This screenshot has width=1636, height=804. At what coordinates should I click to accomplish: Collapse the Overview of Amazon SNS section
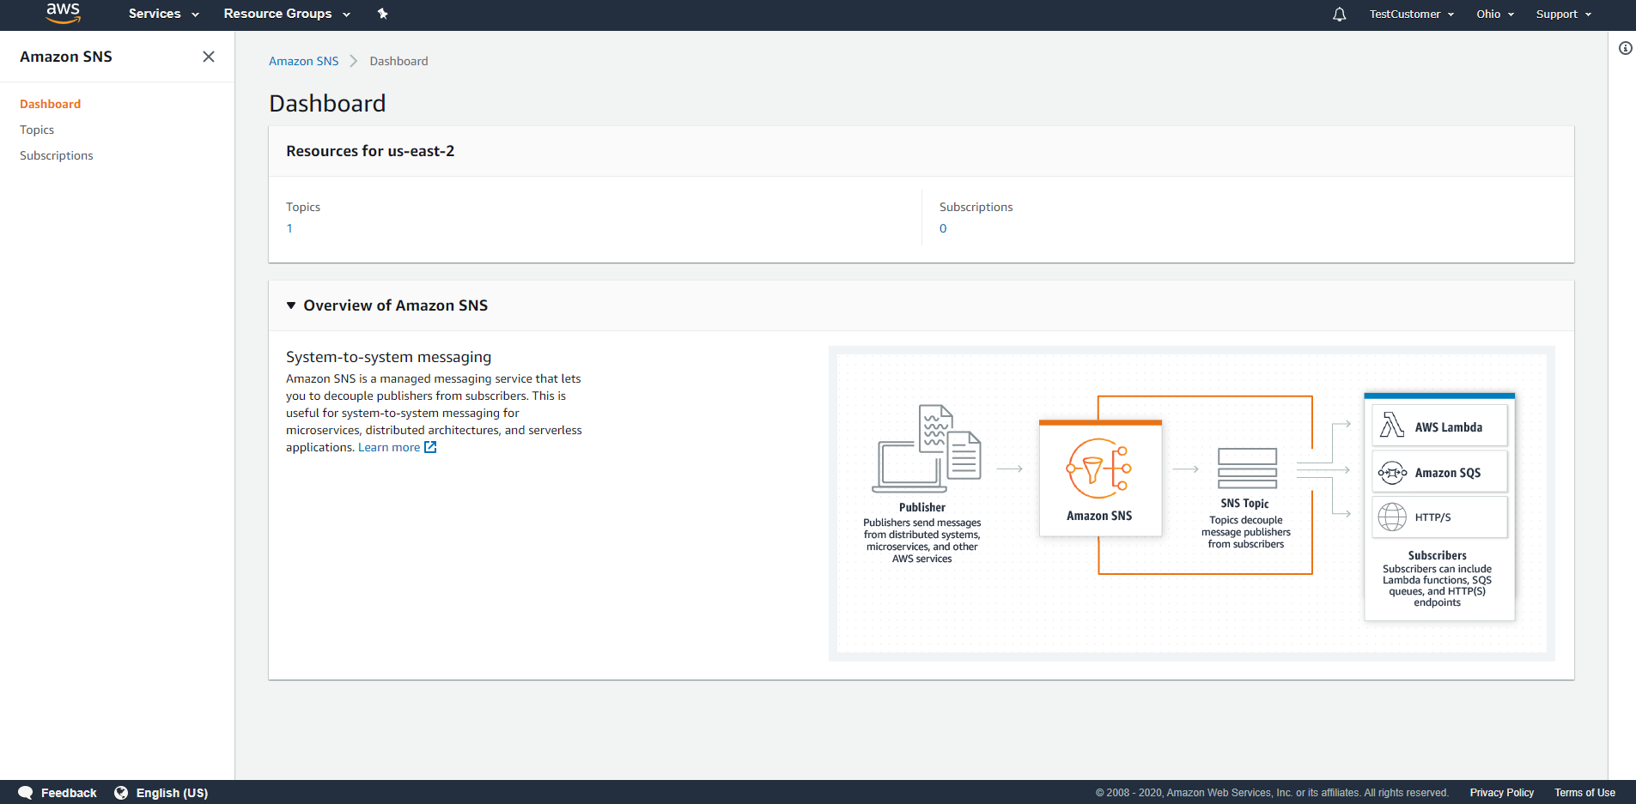click(x=291, y=305)
